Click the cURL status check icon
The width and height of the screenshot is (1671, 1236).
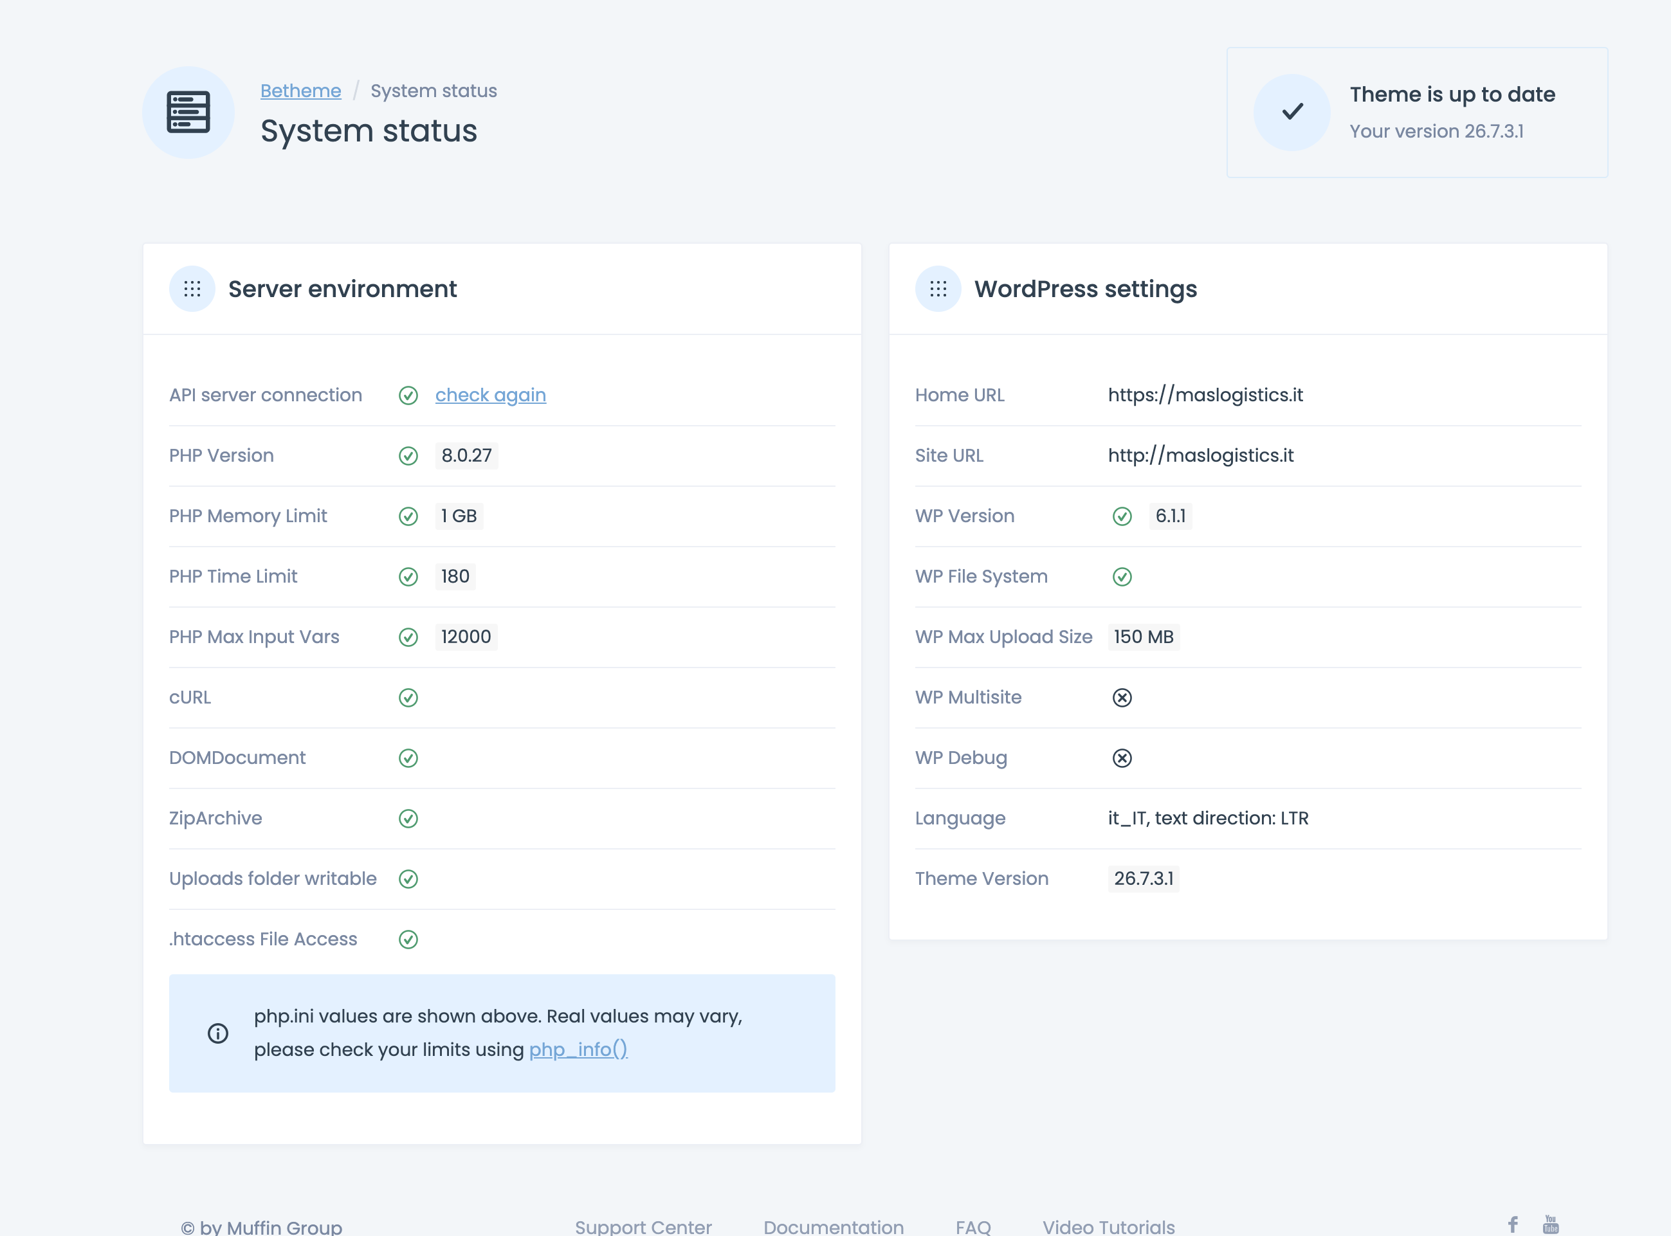[x=408, y=697]
